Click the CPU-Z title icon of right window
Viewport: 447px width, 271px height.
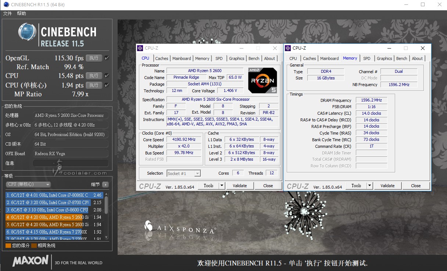click(288, 48)
